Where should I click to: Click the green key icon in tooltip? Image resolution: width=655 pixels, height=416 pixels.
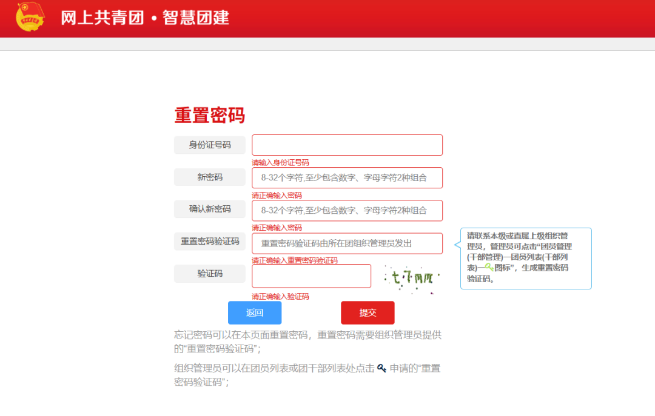pyautogui.click(x=489, y=268)
